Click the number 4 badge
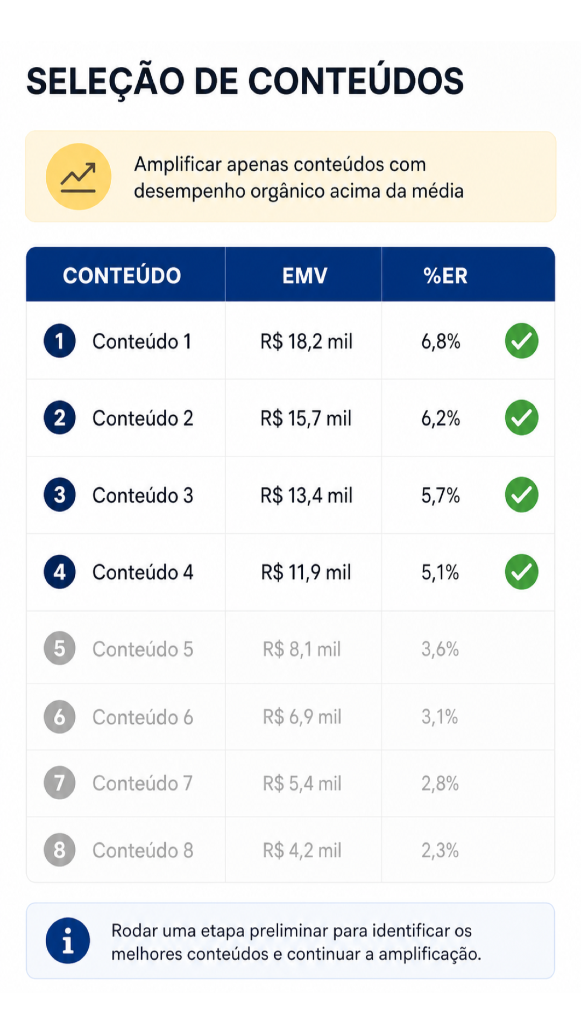The height and width of the screenshot is (1034, 581). (60, 572)
